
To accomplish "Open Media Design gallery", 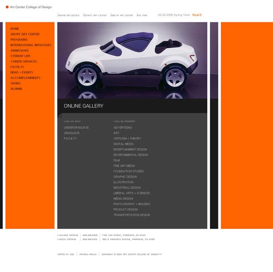I will (123, 199).
